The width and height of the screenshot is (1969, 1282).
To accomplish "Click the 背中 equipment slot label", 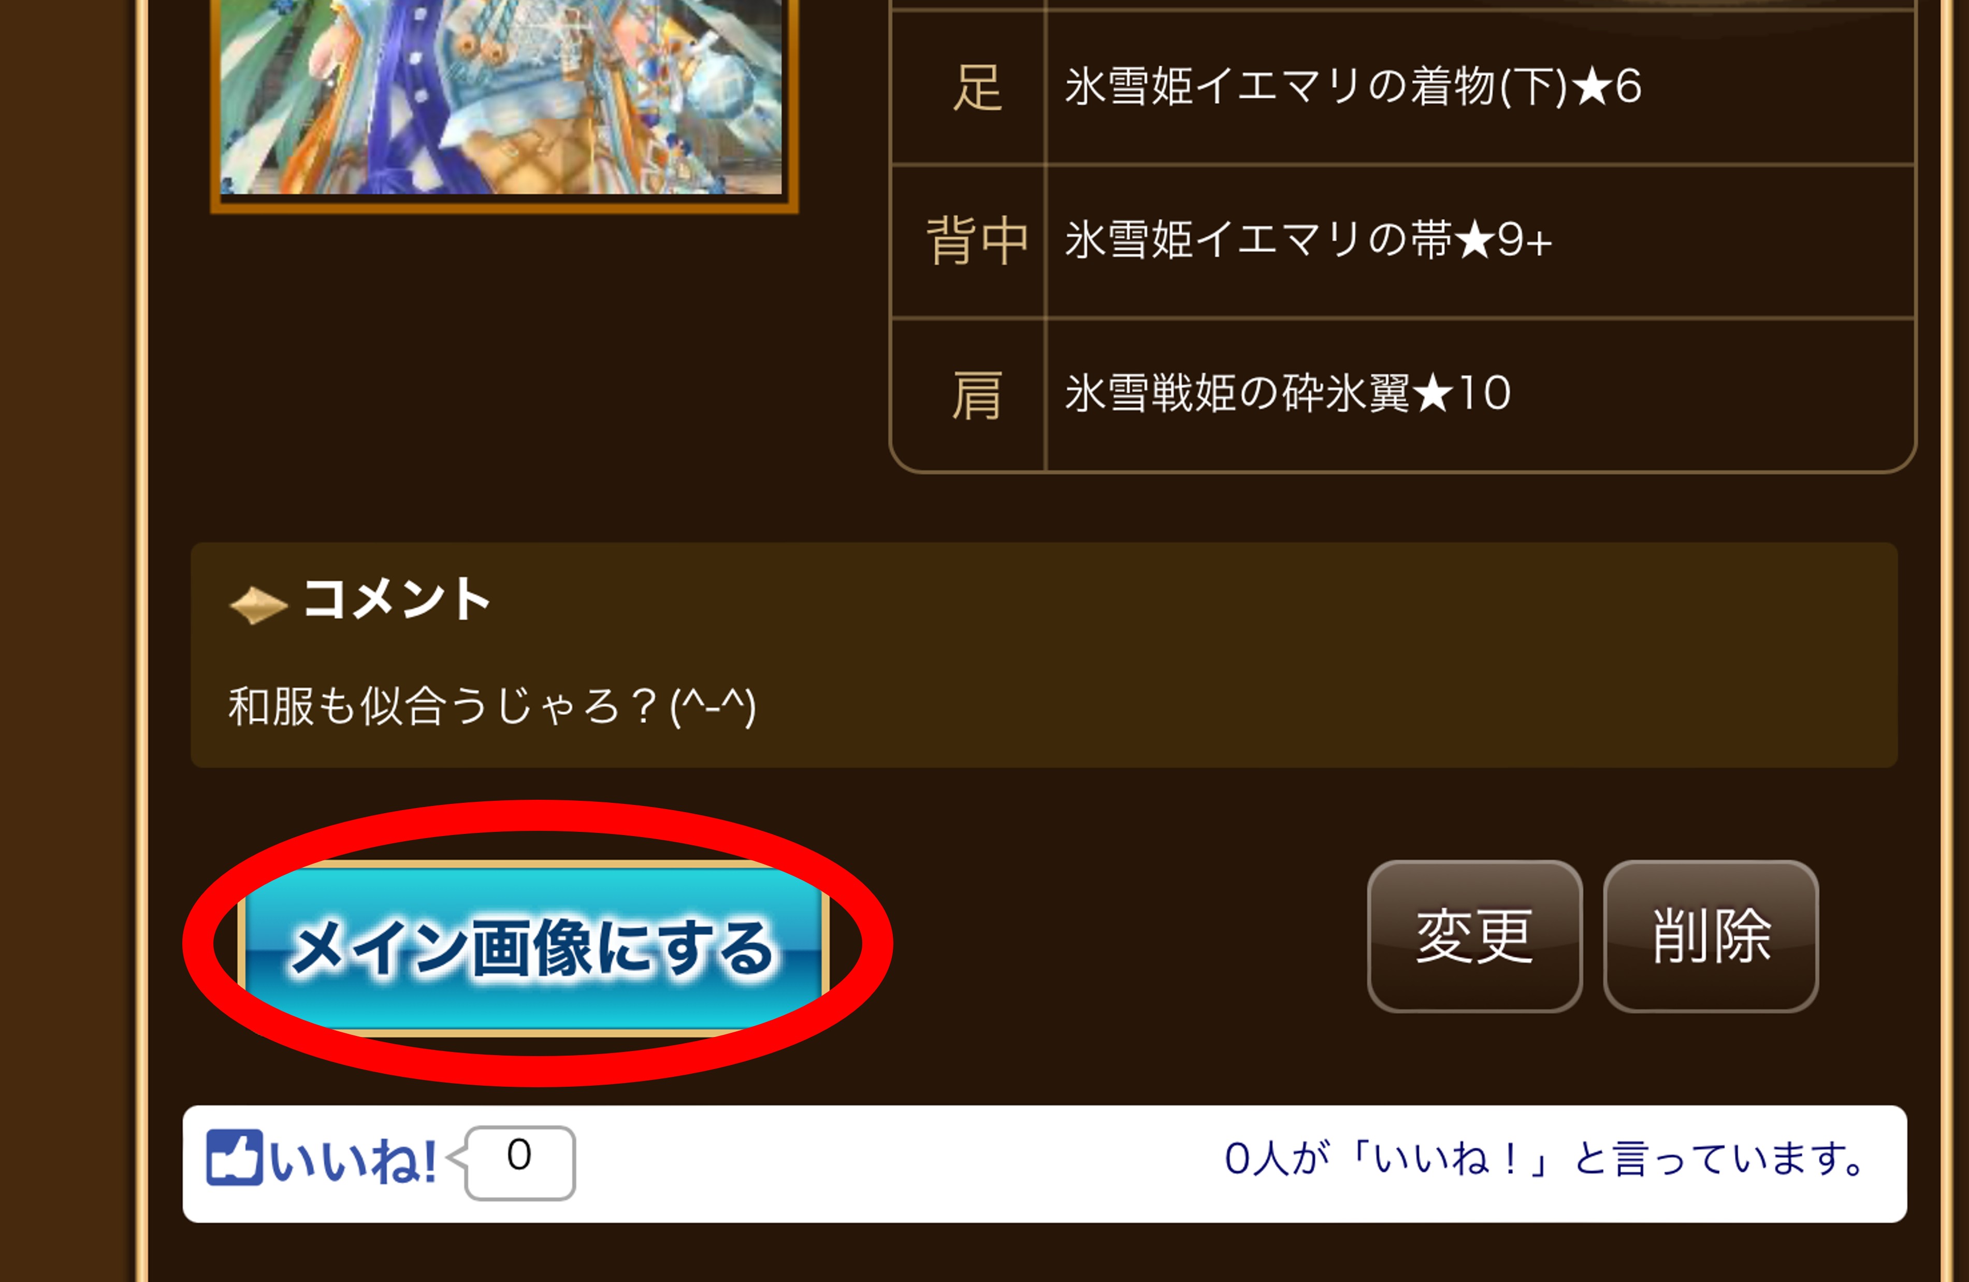I will 976,241.
